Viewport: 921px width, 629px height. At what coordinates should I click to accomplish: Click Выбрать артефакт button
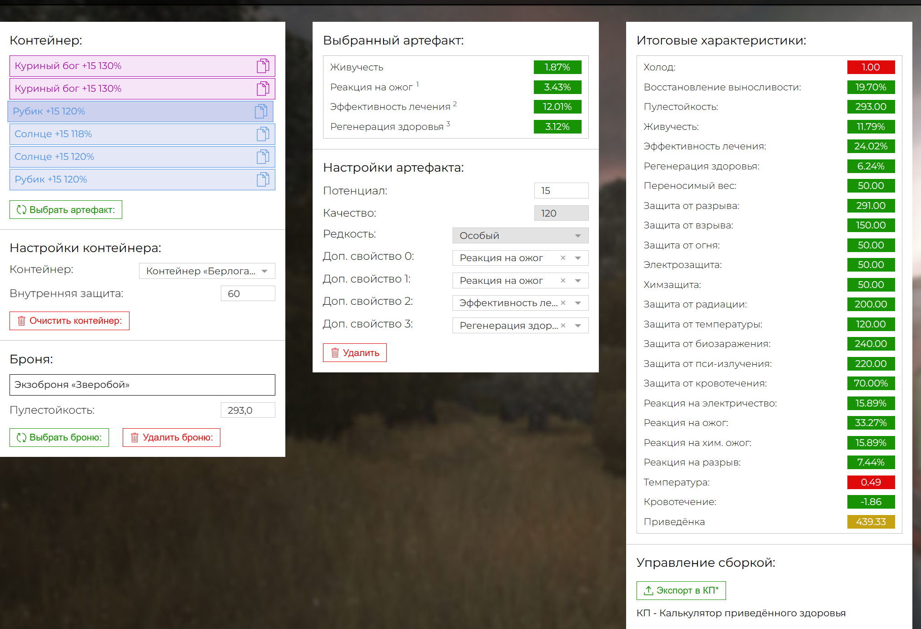[x=66, y=210]
